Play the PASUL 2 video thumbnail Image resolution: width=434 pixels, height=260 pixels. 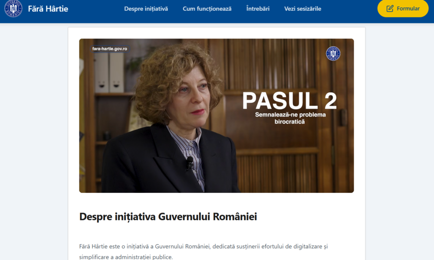(x=217, y=116)
